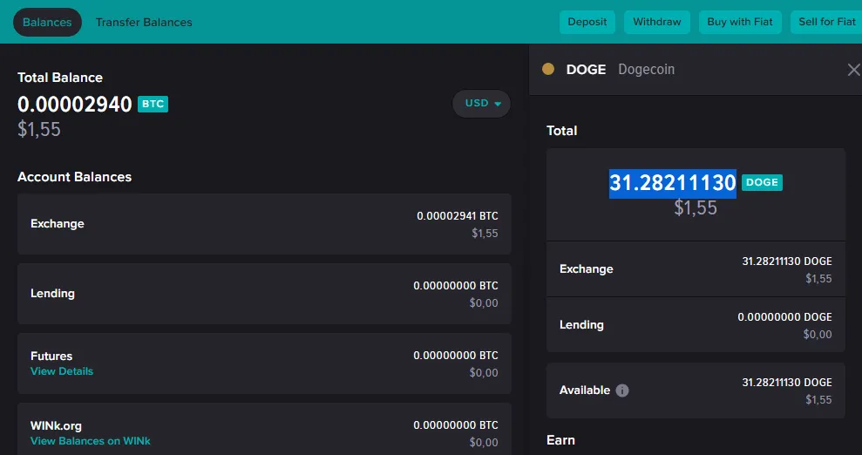Click the Dogecoin coin icon
Screen dimensions: 862x455
[548, 69]
